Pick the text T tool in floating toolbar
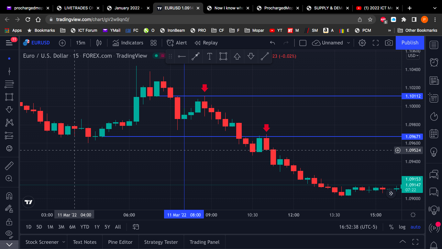Screen dimensions: 442x249 [209, 56]
